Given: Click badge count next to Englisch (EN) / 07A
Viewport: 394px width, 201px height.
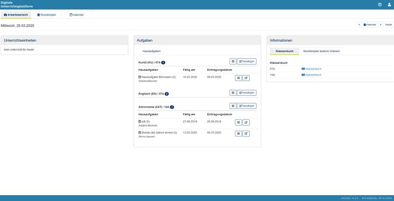Looking at the screenshot, I should (166, 94).
